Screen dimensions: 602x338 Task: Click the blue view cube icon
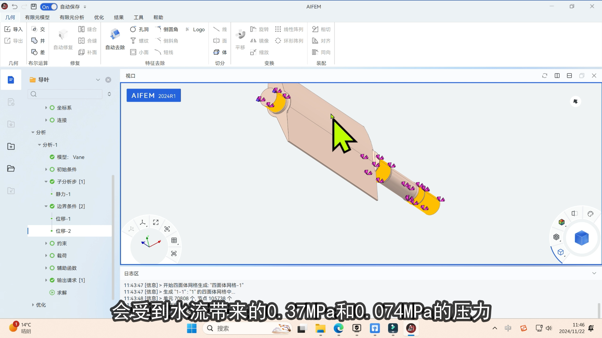581,238
